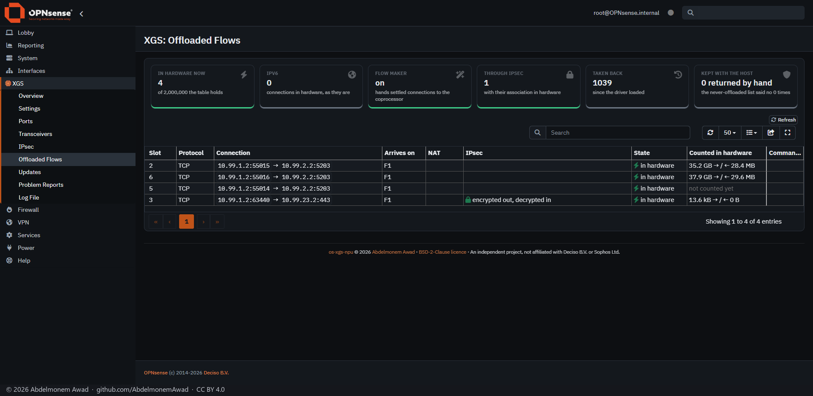Open the XGS Transceivers page
813x396 pixels.
[35, 134]
